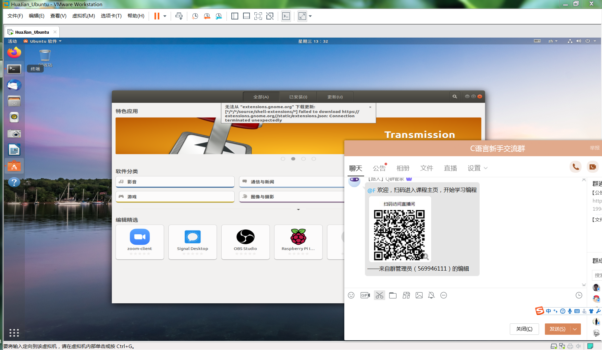Open Firefox from the Ubuntu dock
Viewport: 602px width, 350px height.
[x=14, y=52]
